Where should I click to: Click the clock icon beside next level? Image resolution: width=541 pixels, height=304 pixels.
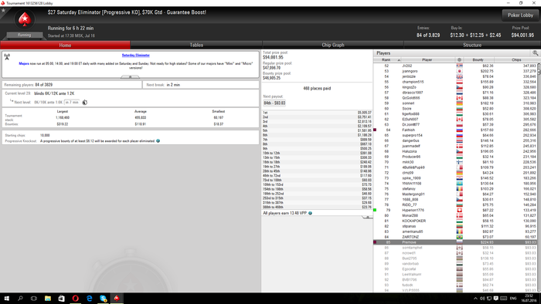84,103
